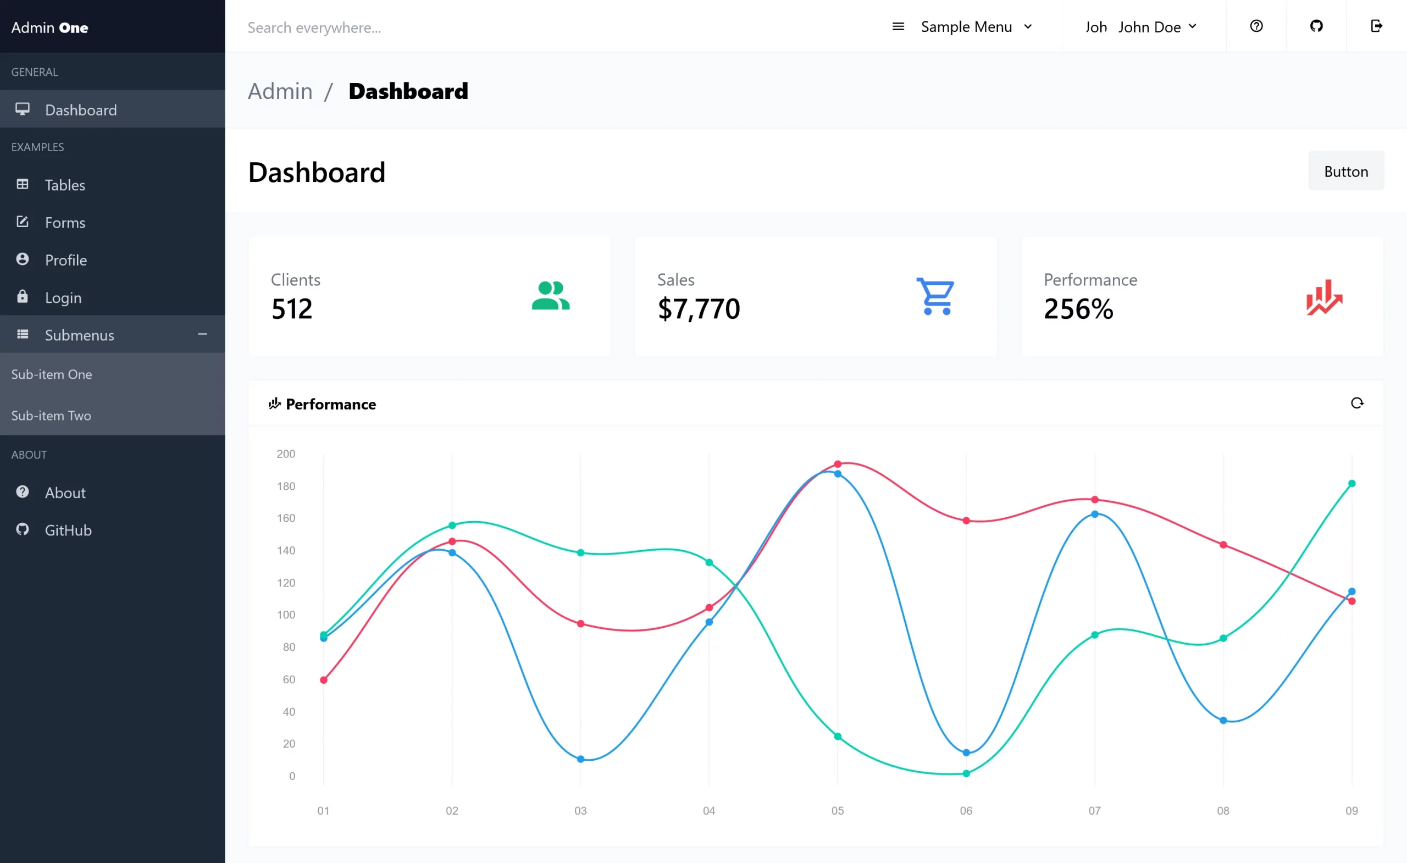Click inside the Search everywhere field
The height and width of the screenshot is (863, 1407).
[x=314, y=27]
